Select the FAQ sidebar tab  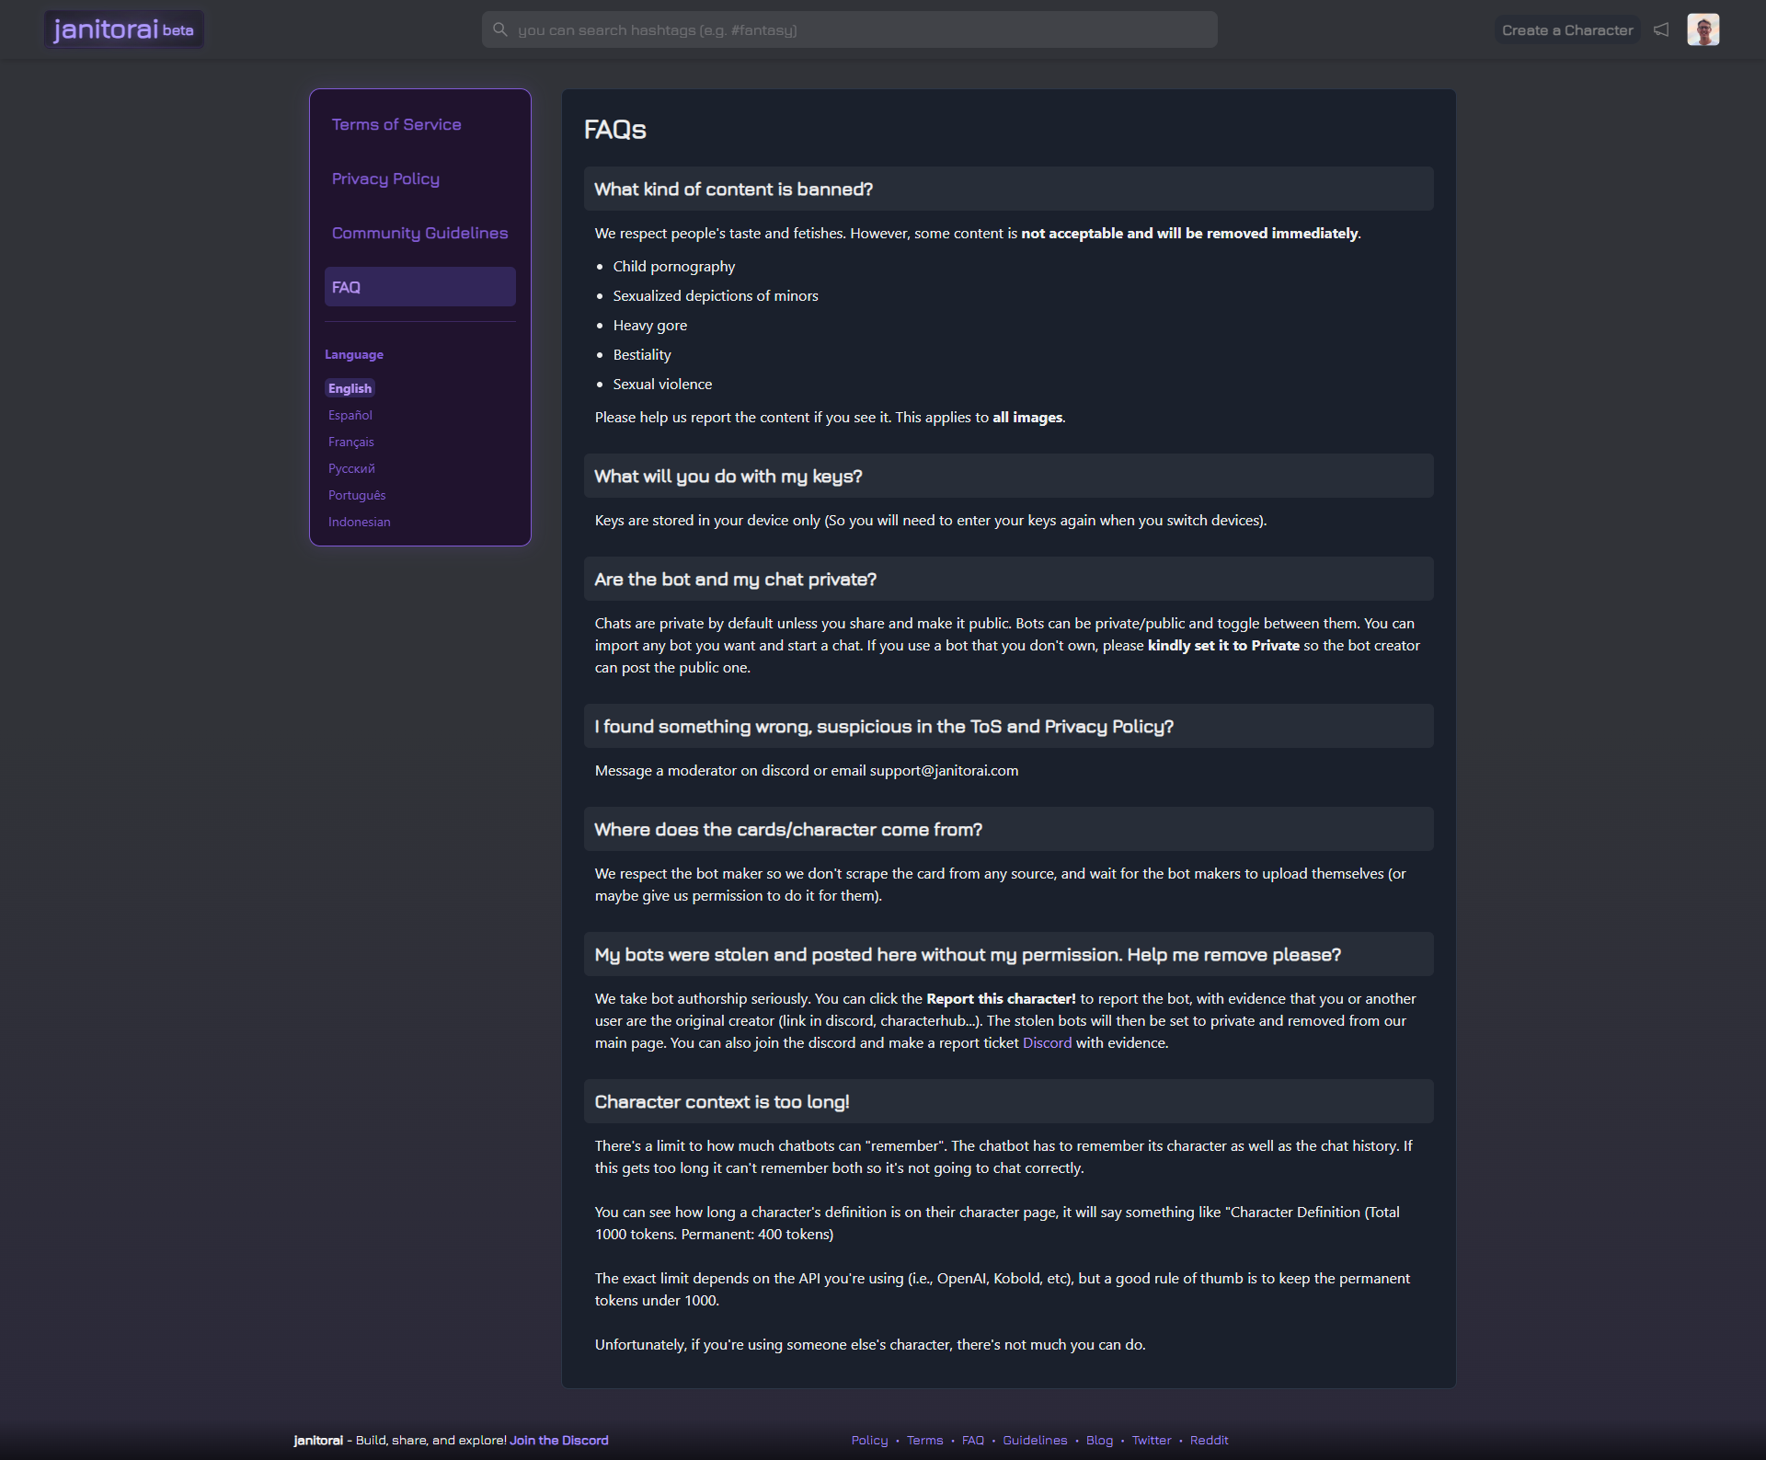click(419, 287)
